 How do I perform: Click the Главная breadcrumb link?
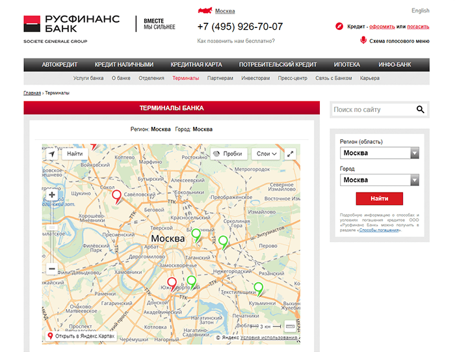pos(32,93)
